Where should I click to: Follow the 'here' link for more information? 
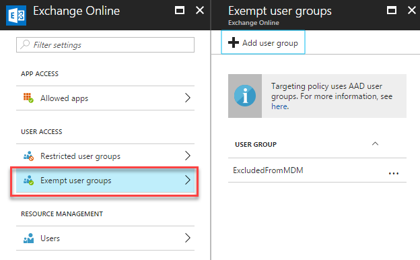click(279, 106)
